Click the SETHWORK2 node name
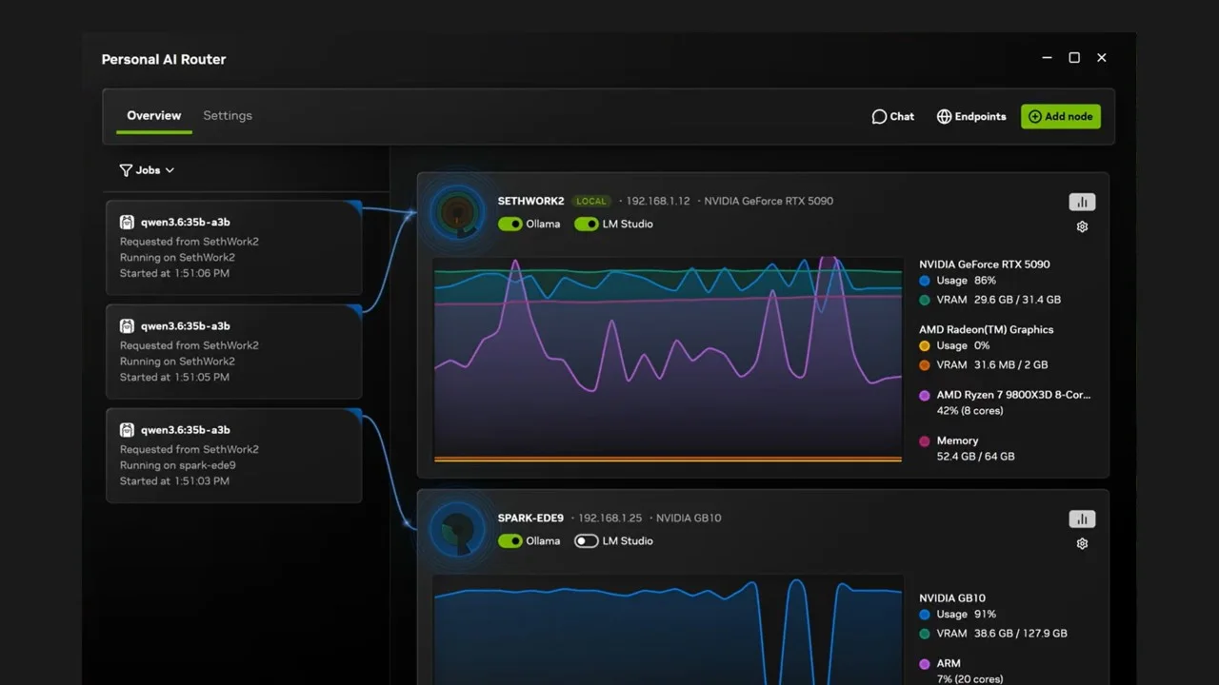 click(x=530, y=202)
